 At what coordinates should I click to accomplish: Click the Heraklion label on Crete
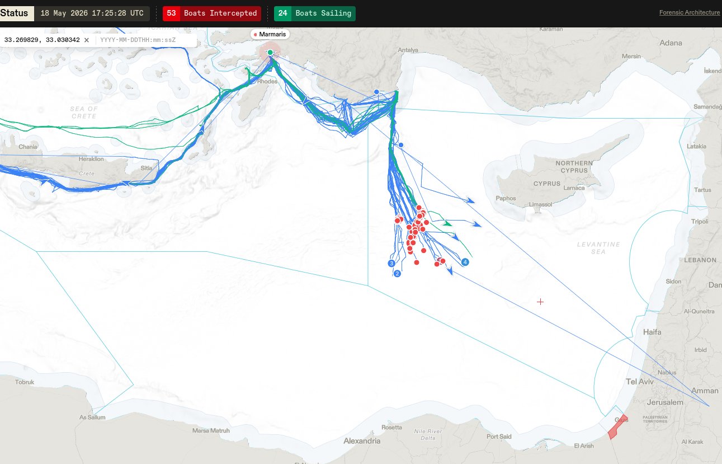point(90,159)
